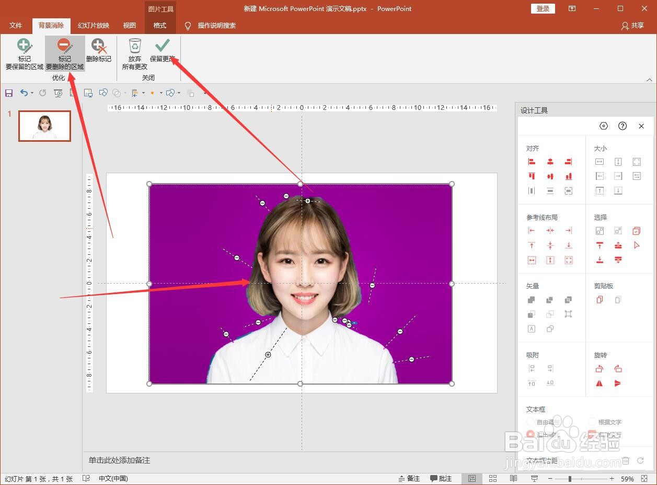Click 操作说明搜索 search box
Image resolution: width=657 pixels, height=485 pixels.
(x=216, y=25)
